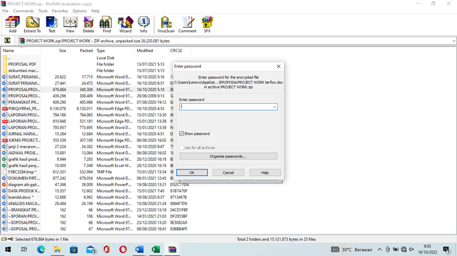Open the Wizard toolbar icon
The width and height of the screenshot is (457, 256).
tap(125, 25)
